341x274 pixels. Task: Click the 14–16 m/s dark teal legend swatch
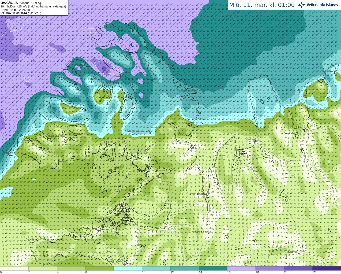(213, 268)
